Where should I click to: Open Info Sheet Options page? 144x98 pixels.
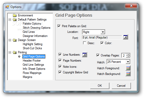tap(34, 69)
